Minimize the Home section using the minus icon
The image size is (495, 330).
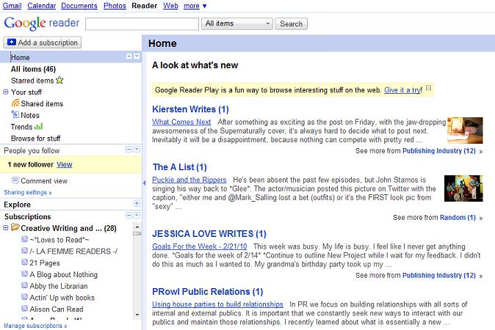tap(129, 56)
